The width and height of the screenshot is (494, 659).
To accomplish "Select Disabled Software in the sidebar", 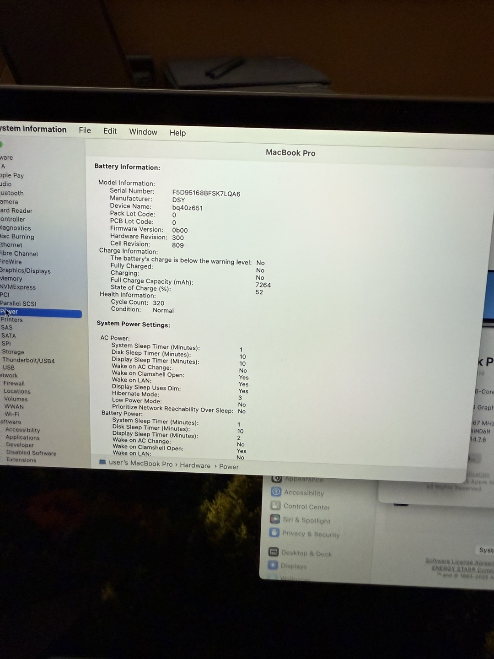I will point(31,453).
